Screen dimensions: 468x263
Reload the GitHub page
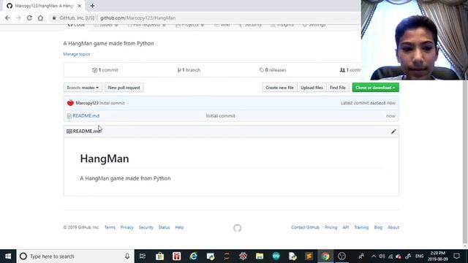tap(29, 18)
